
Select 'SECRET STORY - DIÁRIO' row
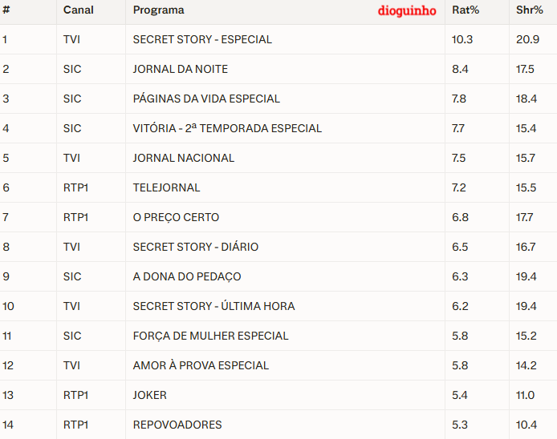tap(195, 247)
